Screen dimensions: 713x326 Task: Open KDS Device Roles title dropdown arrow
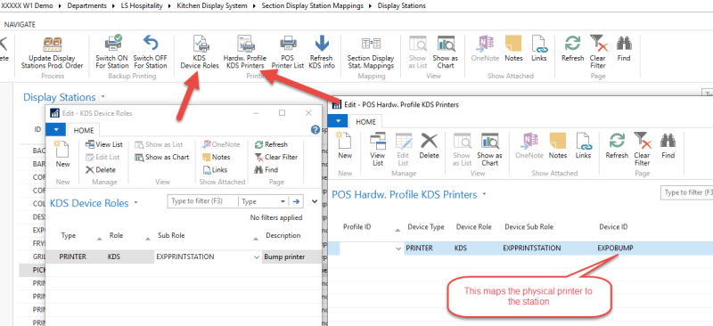[136, 203]
